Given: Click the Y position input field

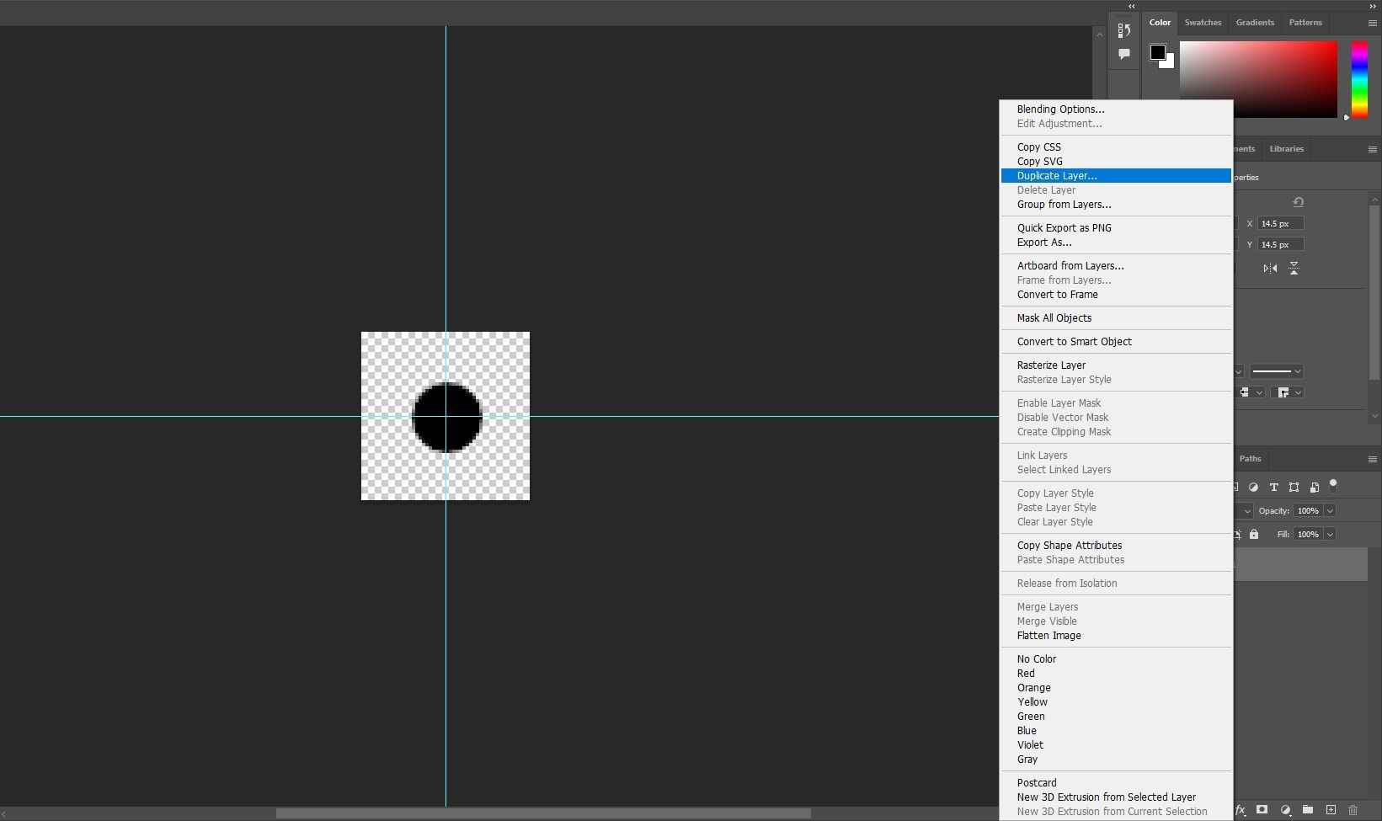Looking at the screenshot, I should pyautogui.click(x=1280, y=245).
